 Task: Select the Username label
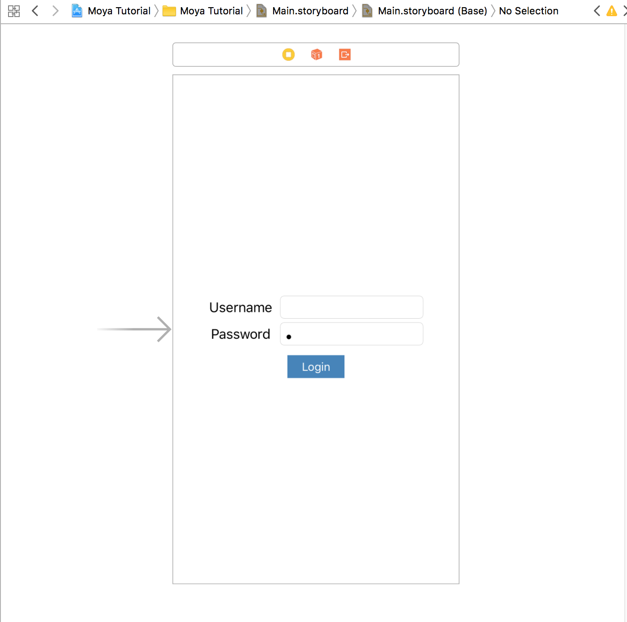pyautogui.click(x=240, y=307)
